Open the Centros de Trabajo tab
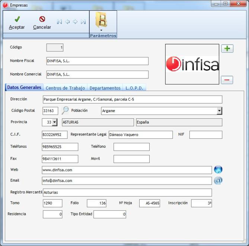Viewport: 249px width, 246px height. click(65, 88)
